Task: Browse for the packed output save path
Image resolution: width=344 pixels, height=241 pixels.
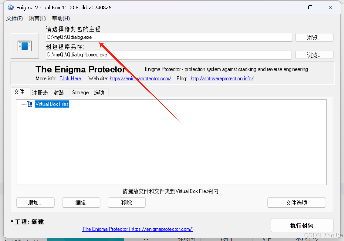Action: tap(314, 55)
